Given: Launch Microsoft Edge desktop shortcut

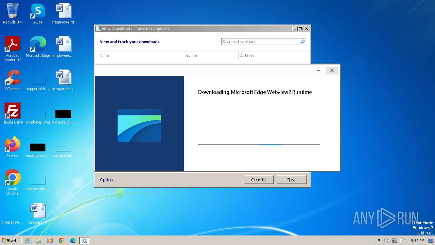Looking at the screenshot, I should tap(38, 47).
